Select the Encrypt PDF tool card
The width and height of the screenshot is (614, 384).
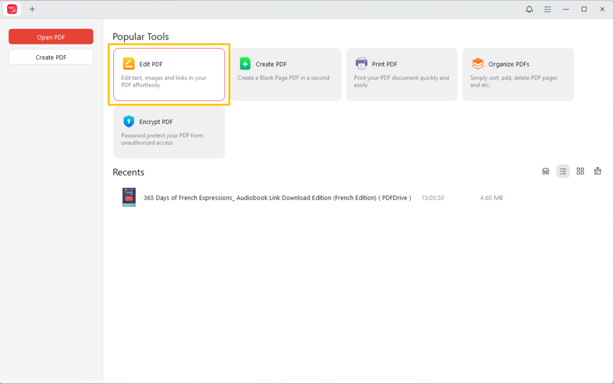click(x=169, y=132)
